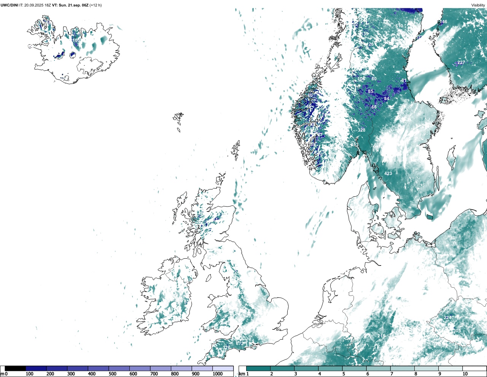Click the '10' tick label on the km legend
This screenshot has width=487, height=377.
(465, 374)
